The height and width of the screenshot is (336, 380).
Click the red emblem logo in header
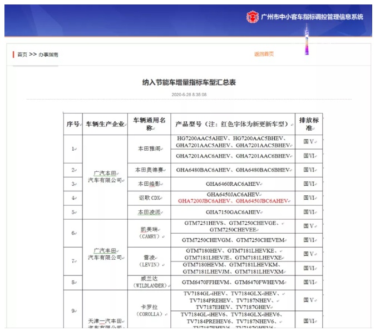point(252,17)
